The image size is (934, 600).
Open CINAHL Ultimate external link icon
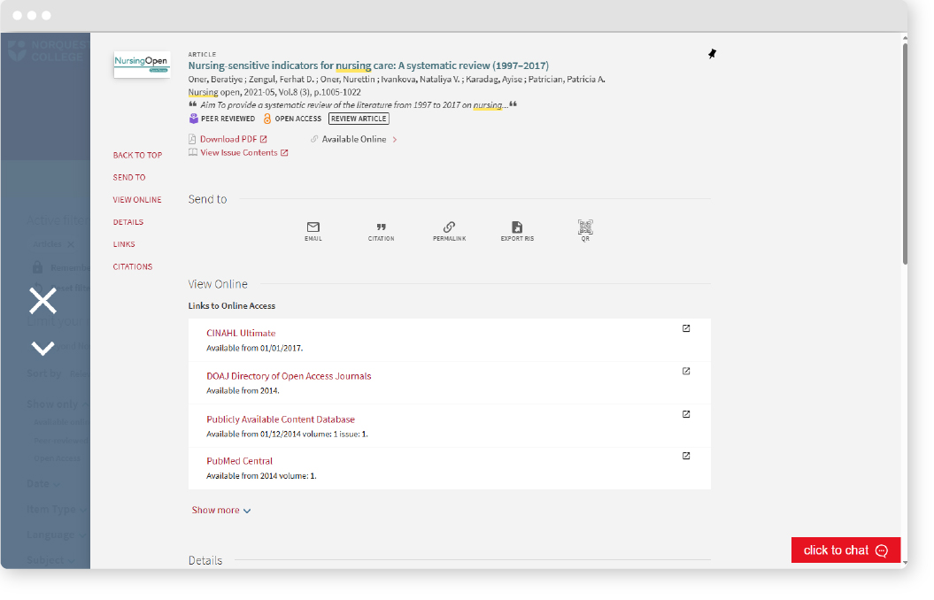tap(686, 328)
